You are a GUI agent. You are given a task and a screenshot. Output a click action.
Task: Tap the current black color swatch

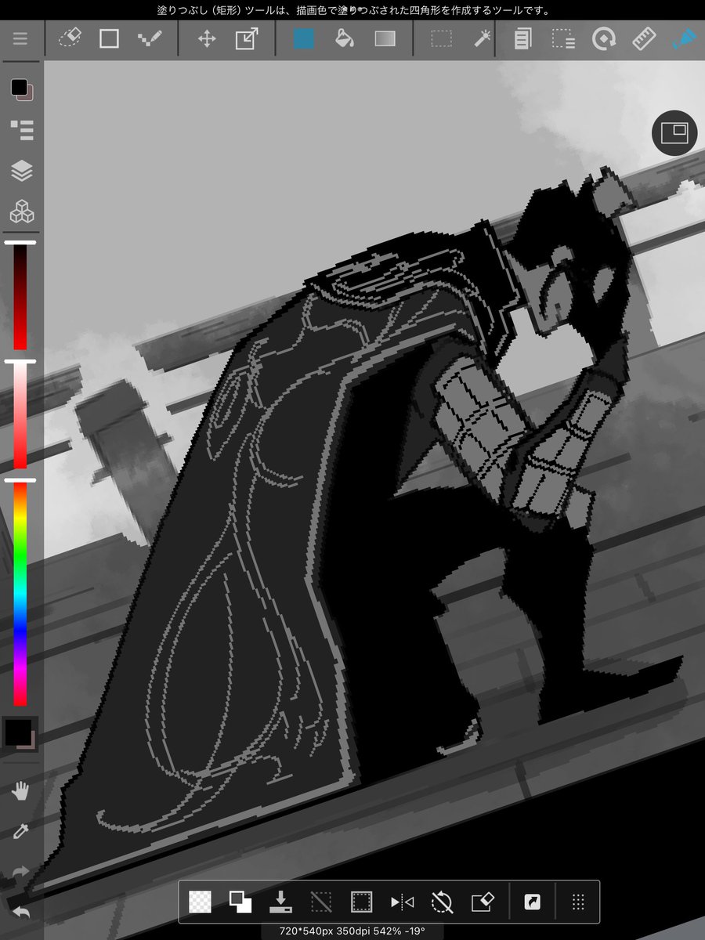[19, 733]
